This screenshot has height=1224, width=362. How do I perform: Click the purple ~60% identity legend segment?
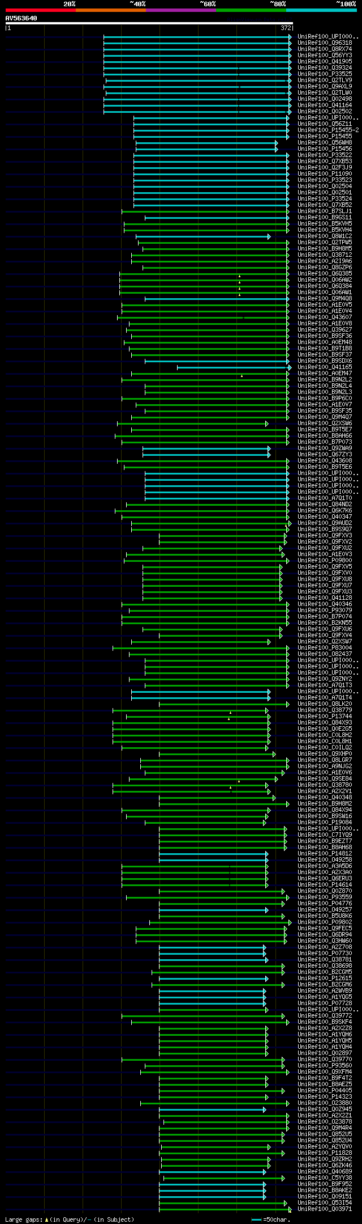(180, 10)
